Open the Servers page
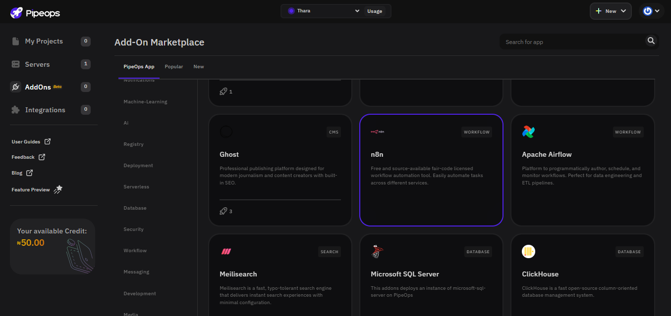 pos(38,64)
